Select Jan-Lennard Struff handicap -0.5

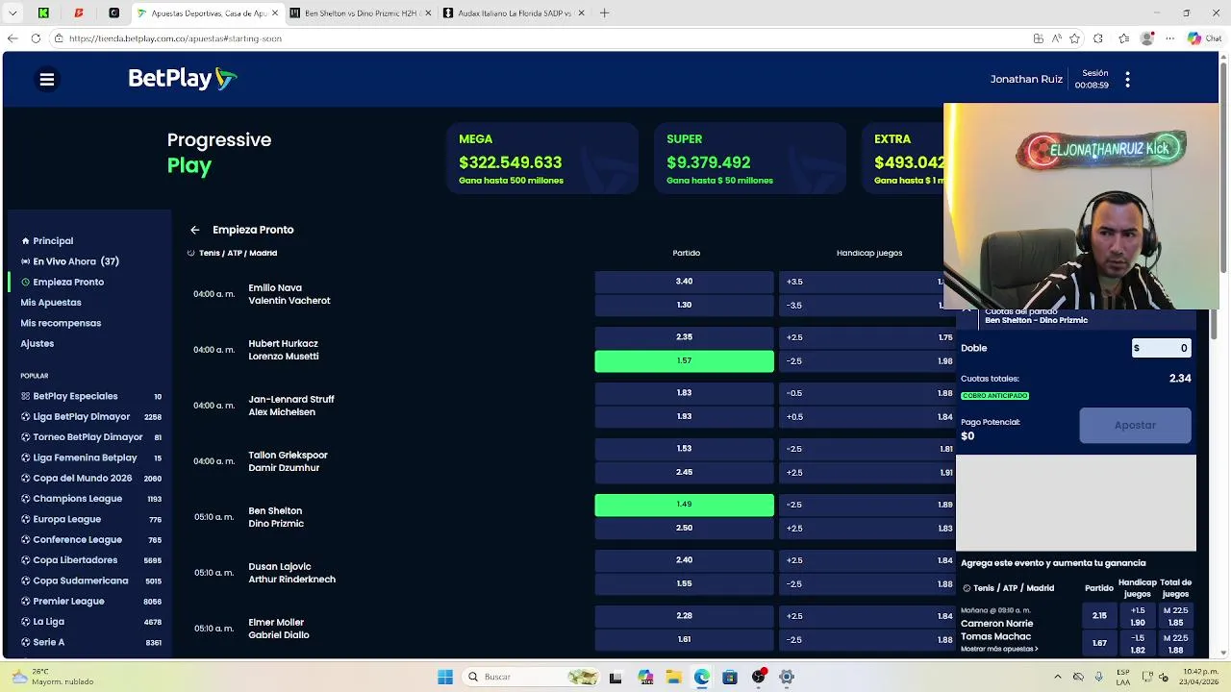point(867,393)
